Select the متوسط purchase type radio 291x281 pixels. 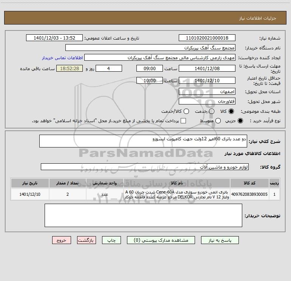pos(218,121)
